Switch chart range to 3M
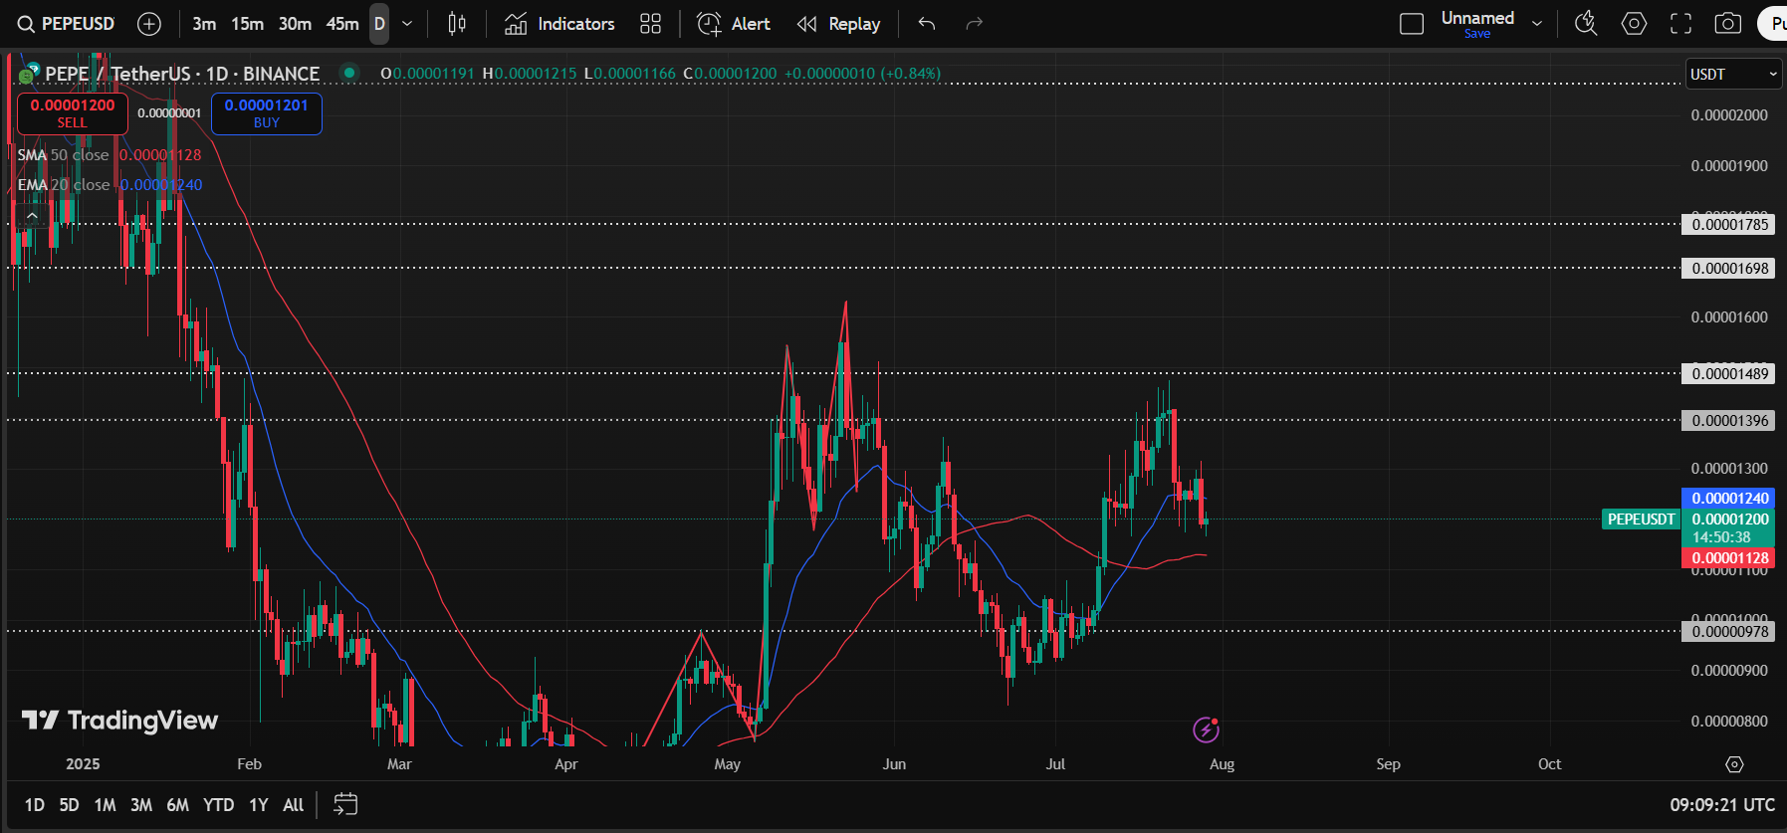Image resolution: width=1787 pixels, height=833 pixels. tap(141, 805)
